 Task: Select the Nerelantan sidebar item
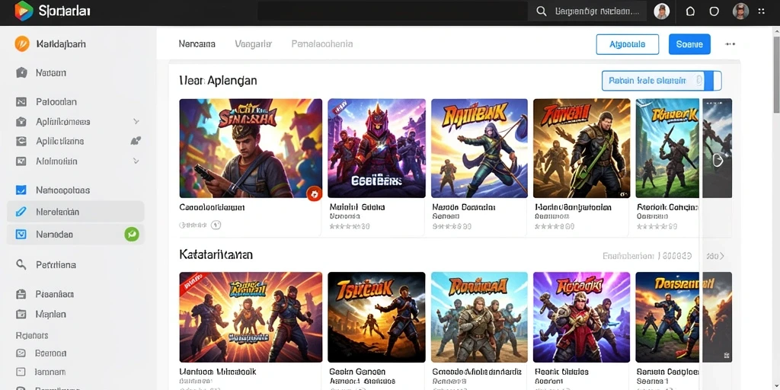(75, 212)
